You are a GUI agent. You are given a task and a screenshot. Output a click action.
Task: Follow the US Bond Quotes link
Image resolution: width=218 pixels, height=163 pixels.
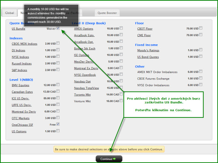pos(148,57)
